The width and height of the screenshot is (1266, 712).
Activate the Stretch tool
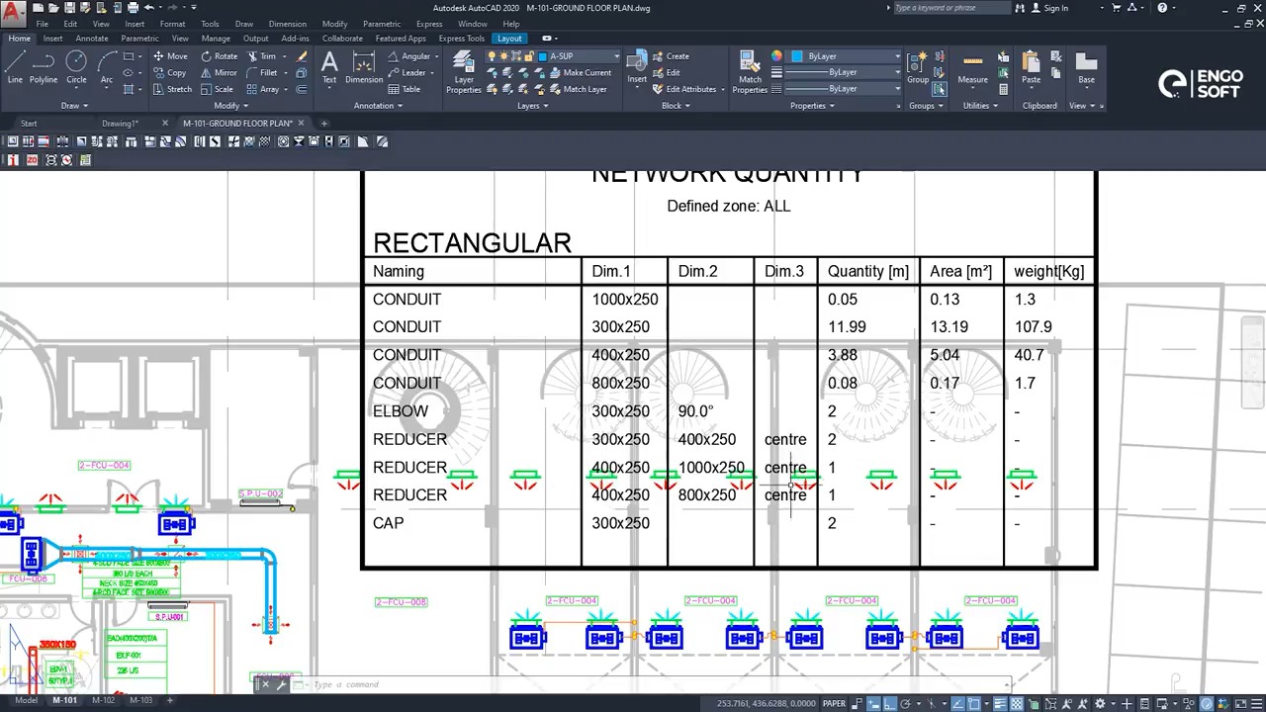tap(171, 89)
